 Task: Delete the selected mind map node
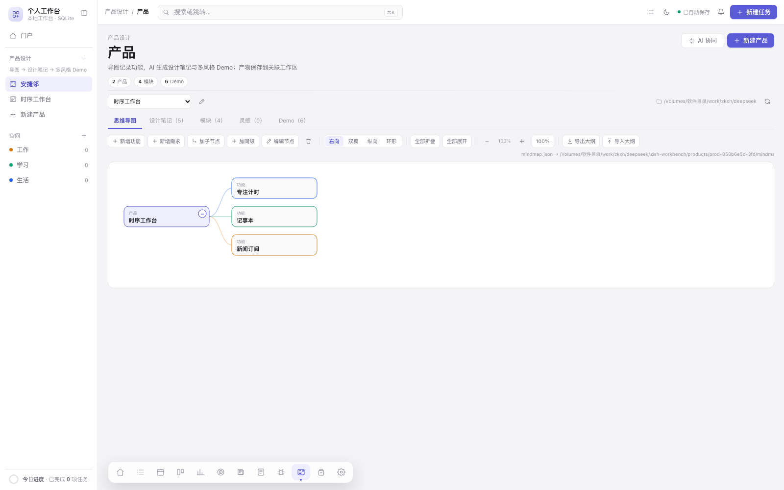308,142
